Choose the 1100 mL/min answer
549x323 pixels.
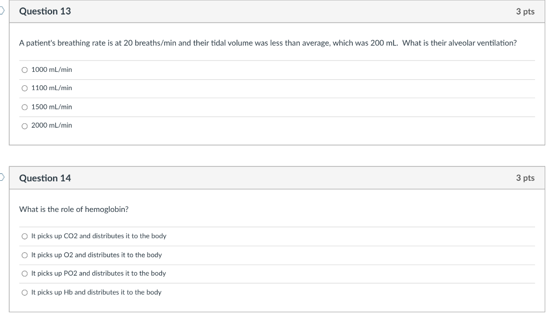pos(25,89)
